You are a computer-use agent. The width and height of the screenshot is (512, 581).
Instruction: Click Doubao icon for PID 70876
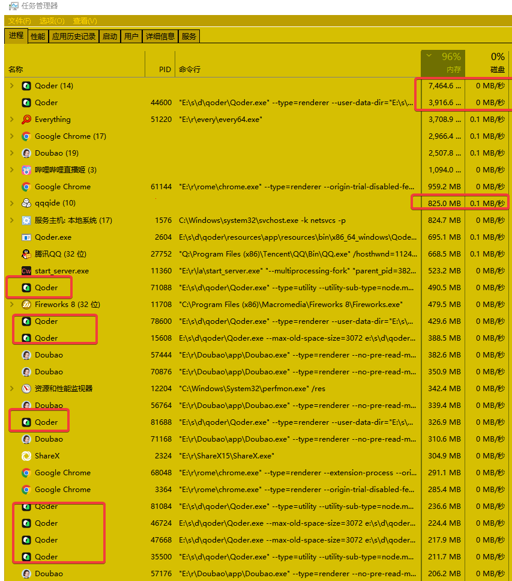point(26,372)
